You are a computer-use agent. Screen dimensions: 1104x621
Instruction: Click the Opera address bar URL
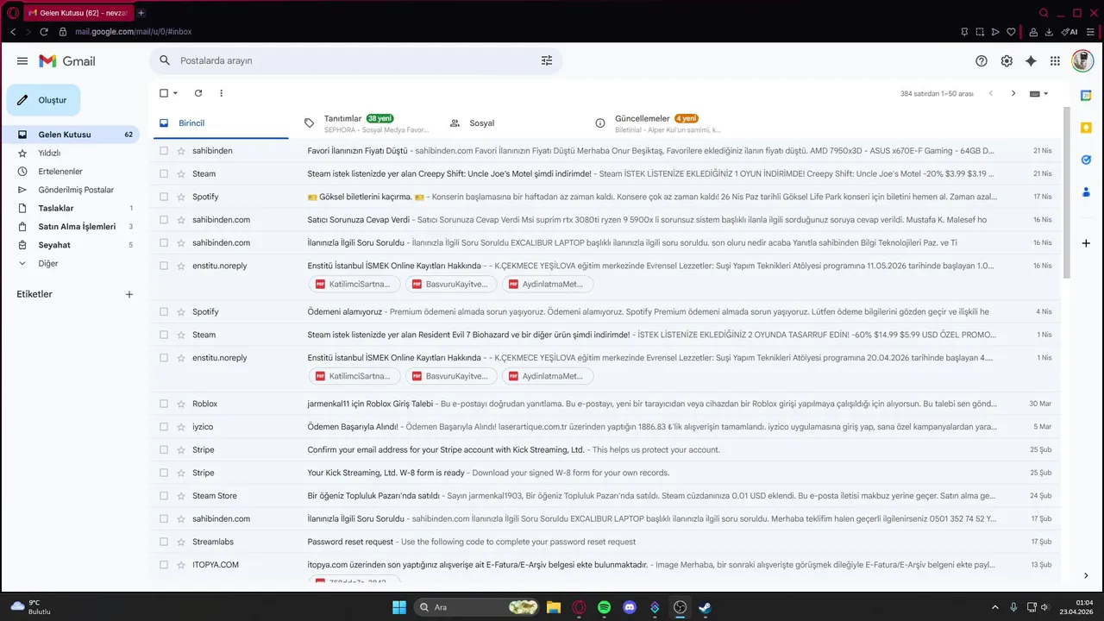pos(134,32)
